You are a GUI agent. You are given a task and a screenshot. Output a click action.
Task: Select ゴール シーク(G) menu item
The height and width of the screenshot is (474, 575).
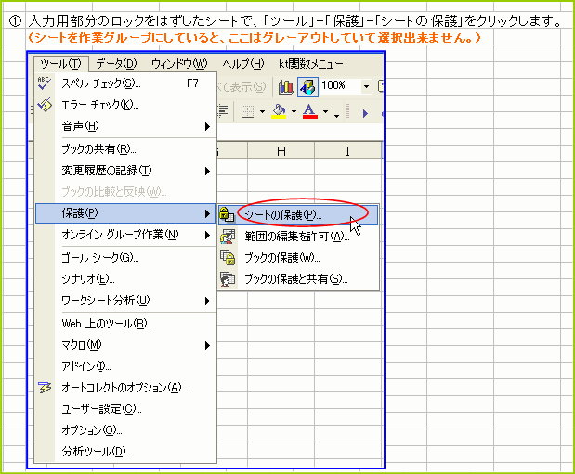coord(125,258)
